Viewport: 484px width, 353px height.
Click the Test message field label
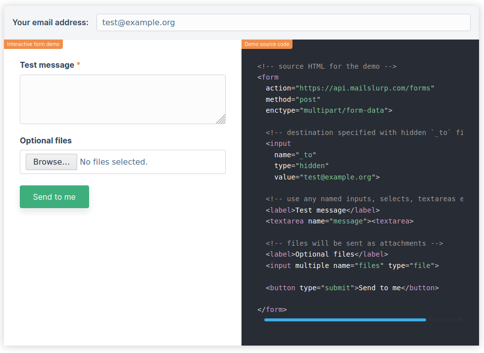pyautogui.click(x=47, y=65)
